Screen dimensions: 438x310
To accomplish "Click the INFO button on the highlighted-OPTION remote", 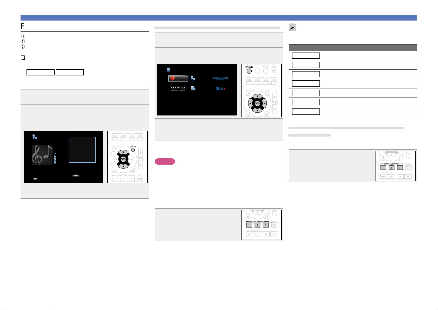I will pos(114,150).
